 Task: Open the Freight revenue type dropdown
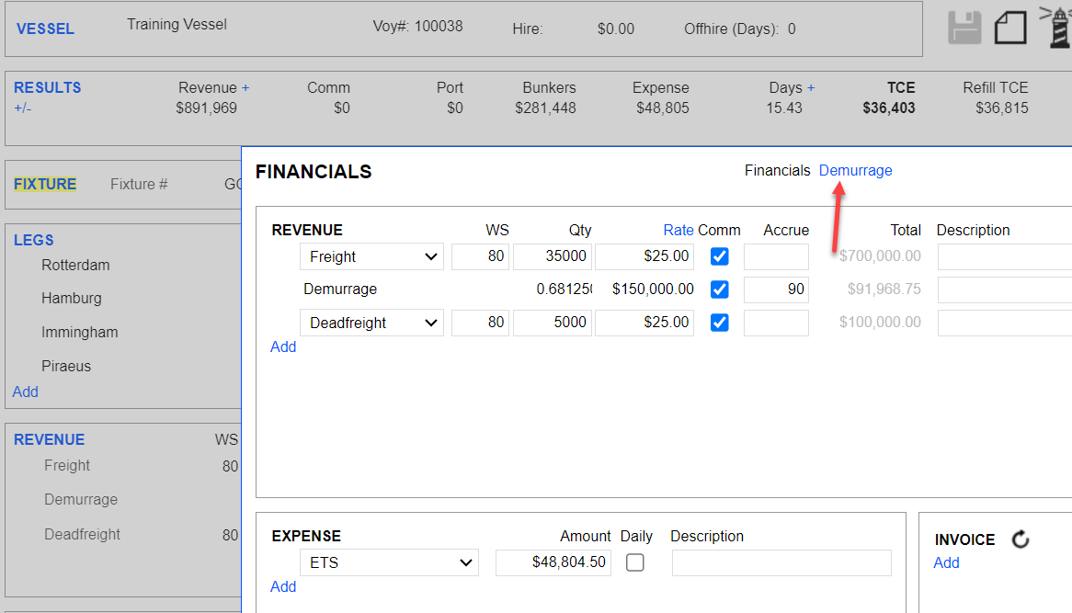coord(371,256)
